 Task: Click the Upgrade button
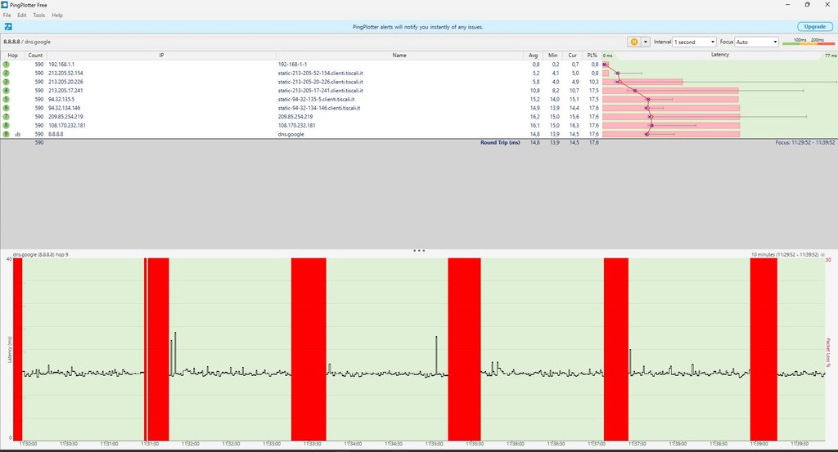pos(814,27)
